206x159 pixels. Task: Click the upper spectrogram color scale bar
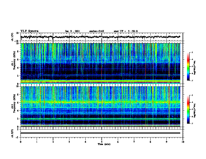point(188,67)
